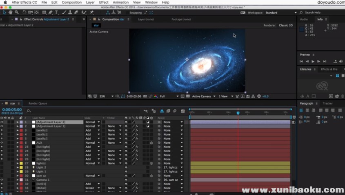Open the Tracker panel tab
Viewport: 345px width, 195px height.
point(327,103)
